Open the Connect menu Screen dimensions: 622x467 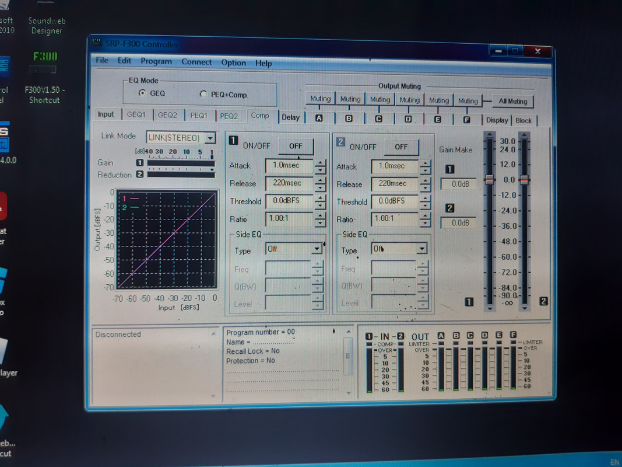click(197, 62)
